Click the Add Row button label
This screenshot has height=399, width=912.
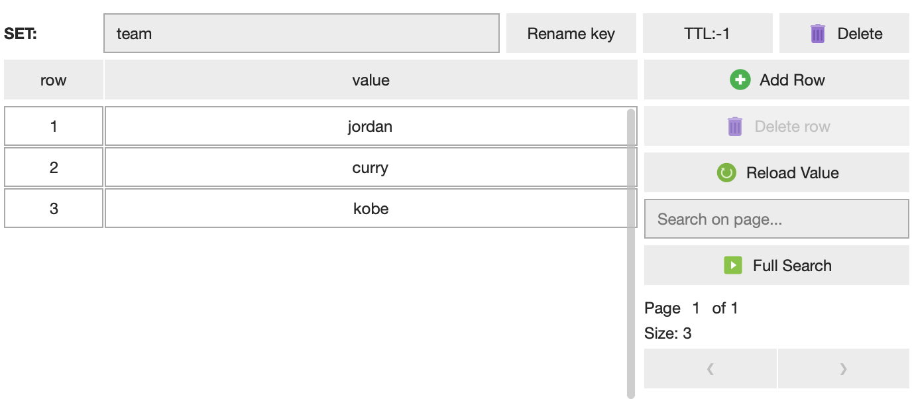[792, 80]
